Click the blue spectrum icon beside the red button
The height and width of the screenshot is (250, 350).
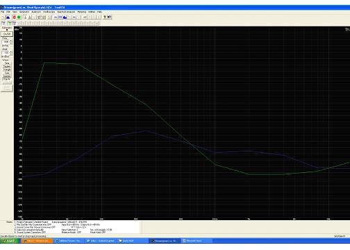tap(8, 17)
